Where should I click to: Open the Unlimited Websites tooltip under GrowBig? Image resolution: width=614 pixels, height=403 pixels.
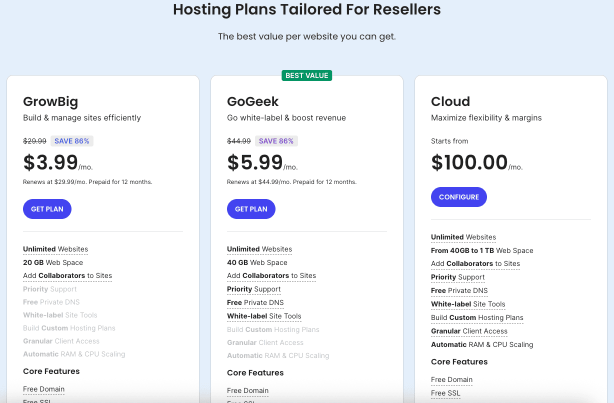click(55, 249)
